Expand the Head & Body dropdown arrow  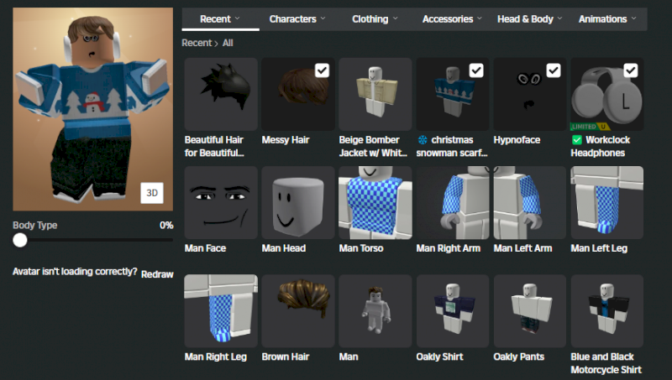pos(559,18)
